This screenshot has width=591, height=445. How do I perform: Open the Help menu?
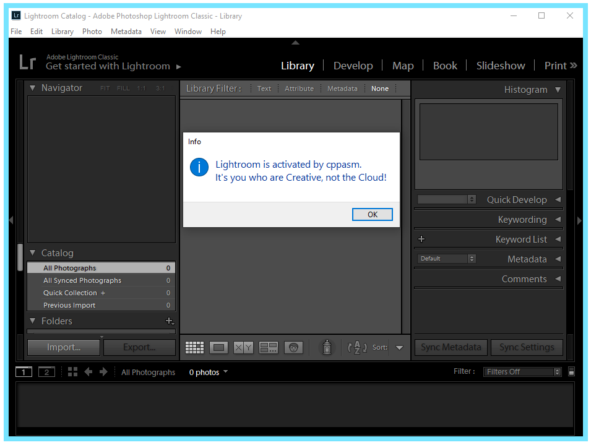[x=218, y=32]
